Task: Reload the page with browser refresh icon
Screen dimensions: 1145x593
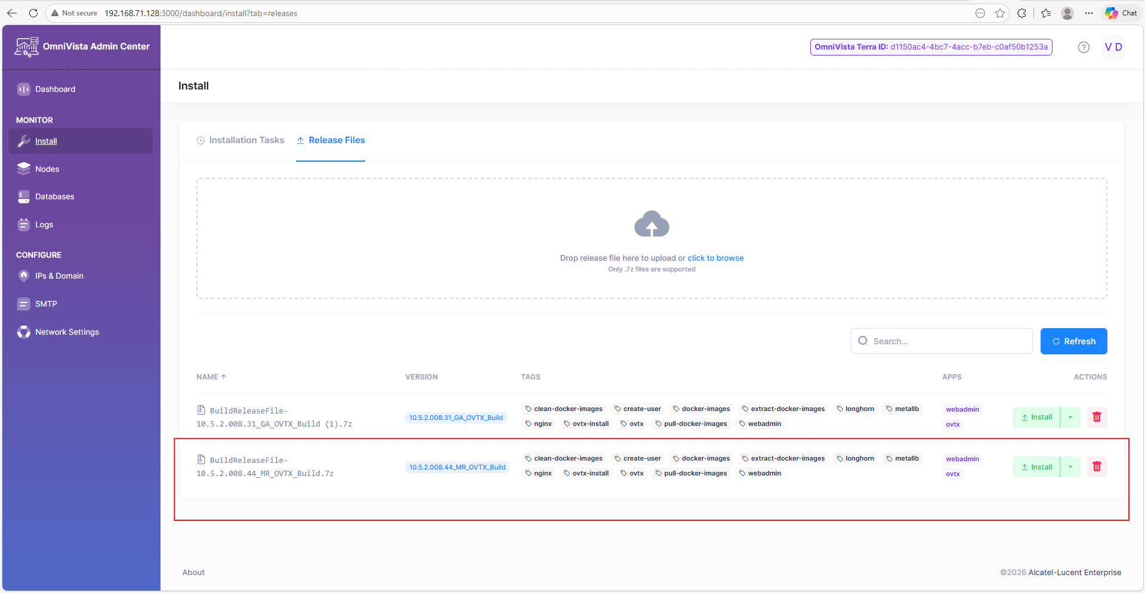Action: pos(33,13)
